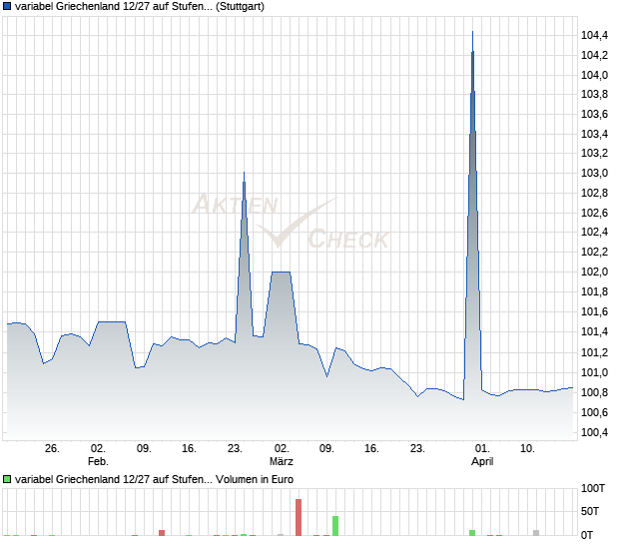Click the 'Feb.' month label on the date axis

click(x=98, y=461)
